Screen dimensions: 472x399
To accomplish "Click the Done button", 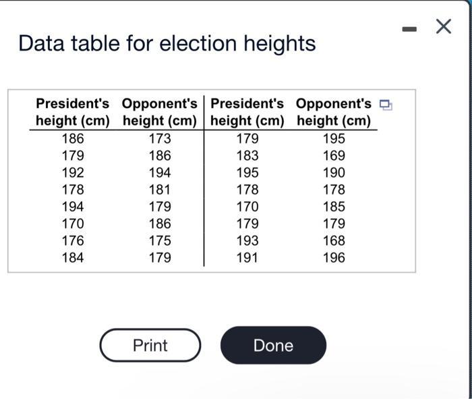I will pyautogui.click(x=273, y=345).
